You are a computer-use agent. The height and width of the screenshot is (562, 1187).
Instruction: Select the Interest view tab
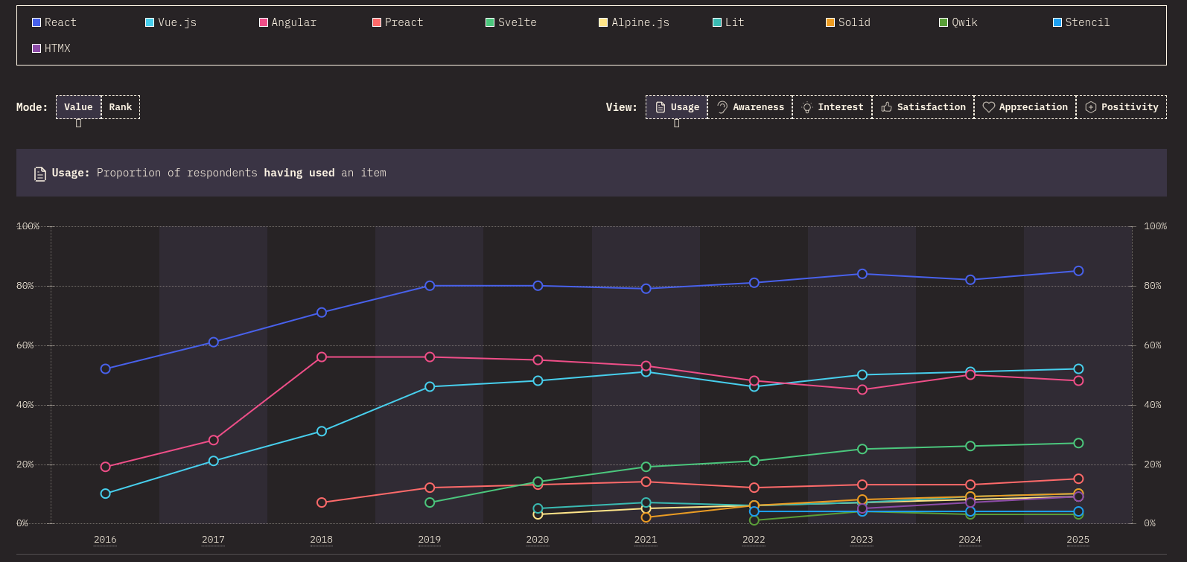tap(833, 107)
